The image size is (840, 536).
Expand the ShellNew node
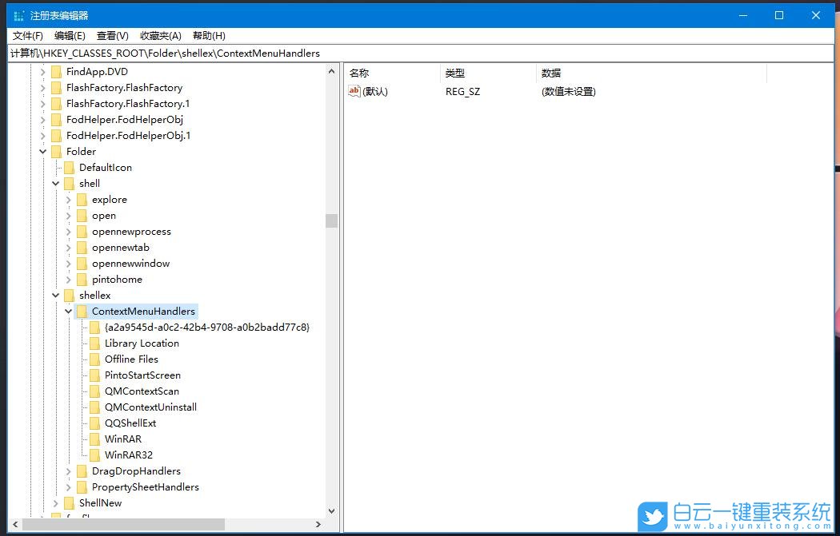[x=55, y=502]
